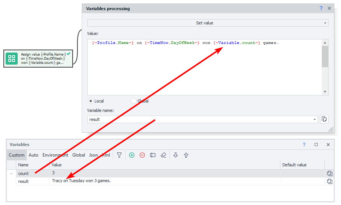
Task: Select the Local radio button
Action: pyautogui.click(x=91, y=101)
